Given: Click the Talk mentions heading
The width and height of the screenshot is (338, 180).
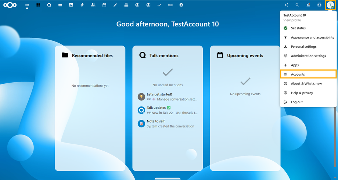Looking at the screenshot, I should pyautogui.click(x=164, y=55).
